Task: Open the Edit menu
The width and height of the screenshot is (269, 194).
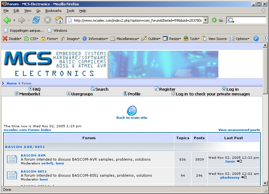Action: tap(16, 11)
